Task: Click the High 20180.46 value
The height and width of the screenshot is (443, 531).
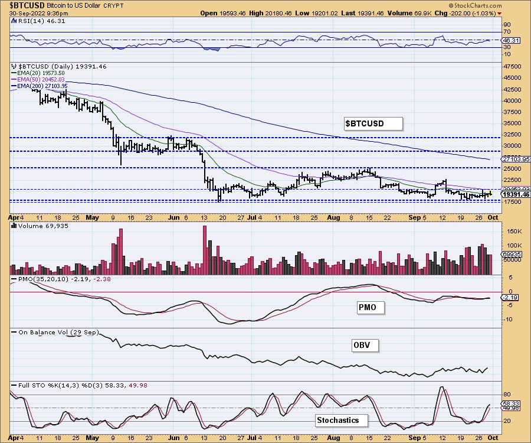Action: click(x=270, y=13)
